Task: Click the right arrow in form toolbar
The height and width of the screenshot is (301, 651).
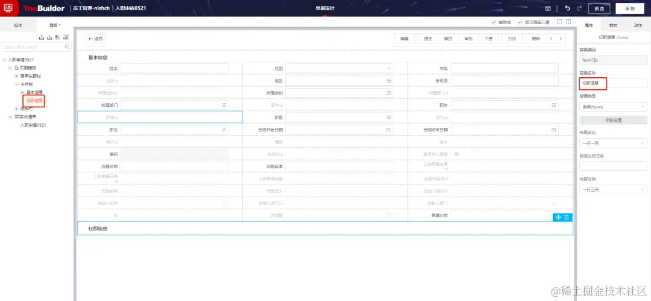Action: (x=561, y=39)
